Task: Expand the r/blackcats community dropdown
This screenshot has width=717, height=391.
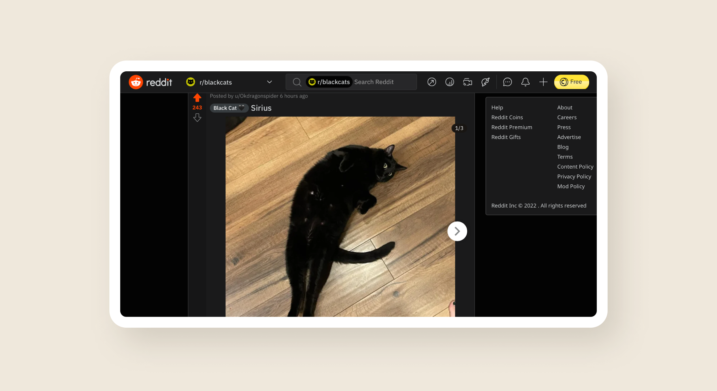Action: coord(269,82)
